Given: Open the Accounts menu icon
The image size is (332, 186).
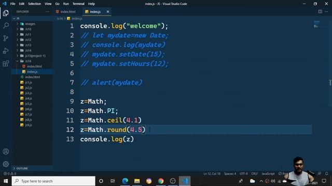Looking at the screenshot, I should 6,151.
